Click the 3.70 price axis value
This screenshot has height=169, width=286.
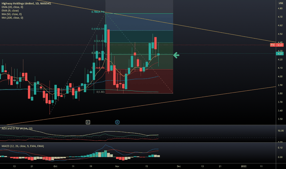pyautogui.click(x=280, y=102)
